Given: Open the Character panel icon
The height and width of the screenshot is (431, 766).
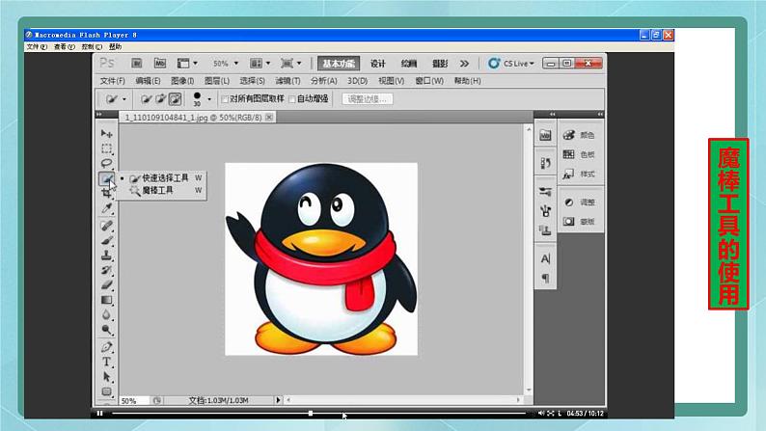Looking at the screenshot, I should tap(545, 258).
